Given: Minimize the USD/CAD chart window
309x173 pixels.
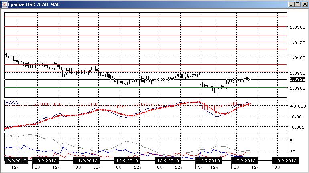Looking at the screenshot, I should (x=291, y=4).
